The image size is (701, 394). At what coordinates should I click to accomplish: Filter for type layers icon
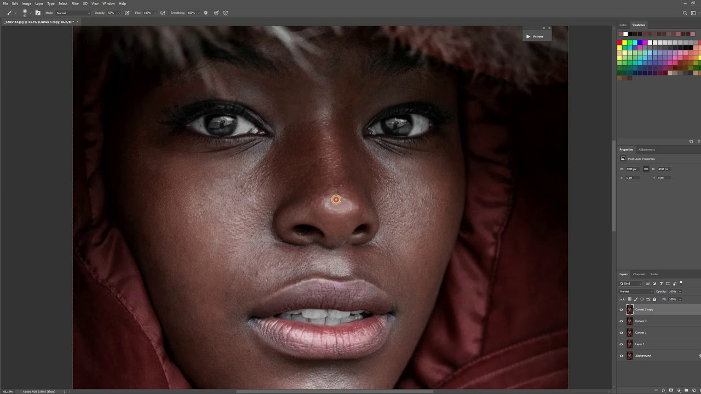tap(661, 283)
